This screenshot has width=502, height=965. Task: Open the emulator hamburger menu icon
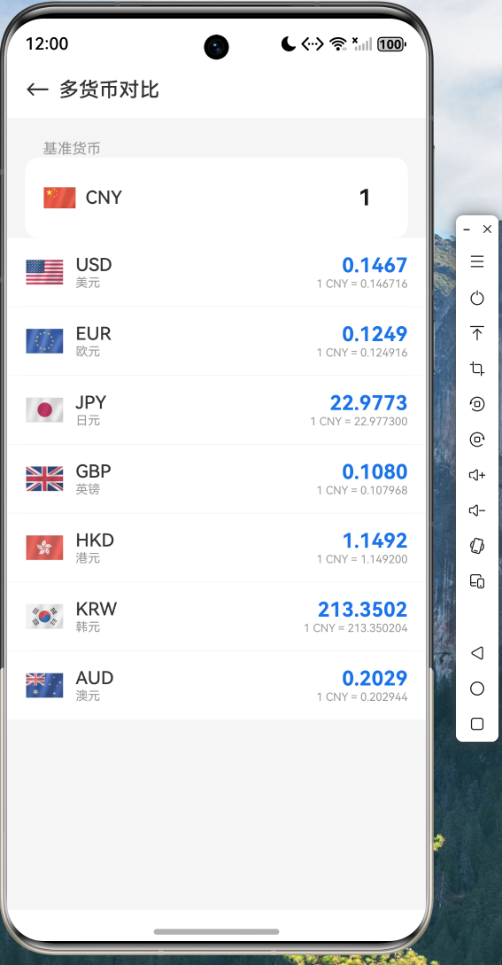pyautogui.click(x=477, y=261)
